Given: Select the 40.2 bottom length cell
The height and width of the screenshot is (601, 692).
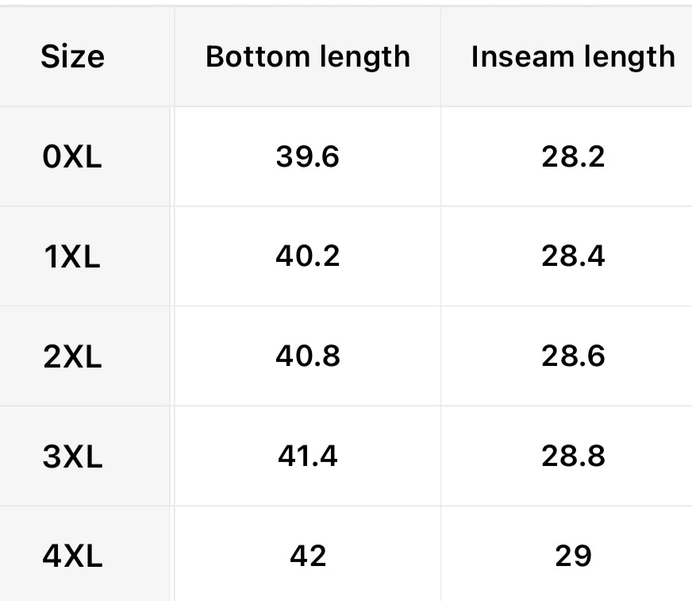Looking at the screenshot, I should click(x=307, y=256).
